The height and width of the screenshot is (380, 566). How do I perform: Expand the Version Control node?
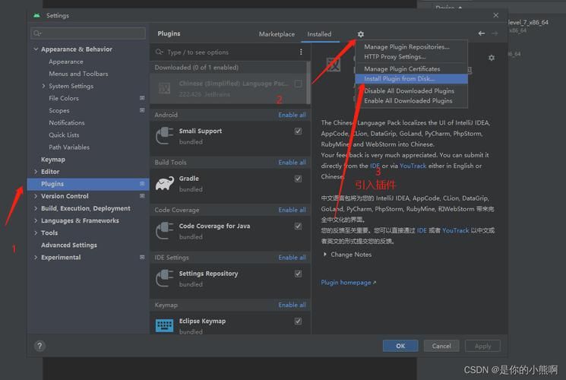(36, 196)
